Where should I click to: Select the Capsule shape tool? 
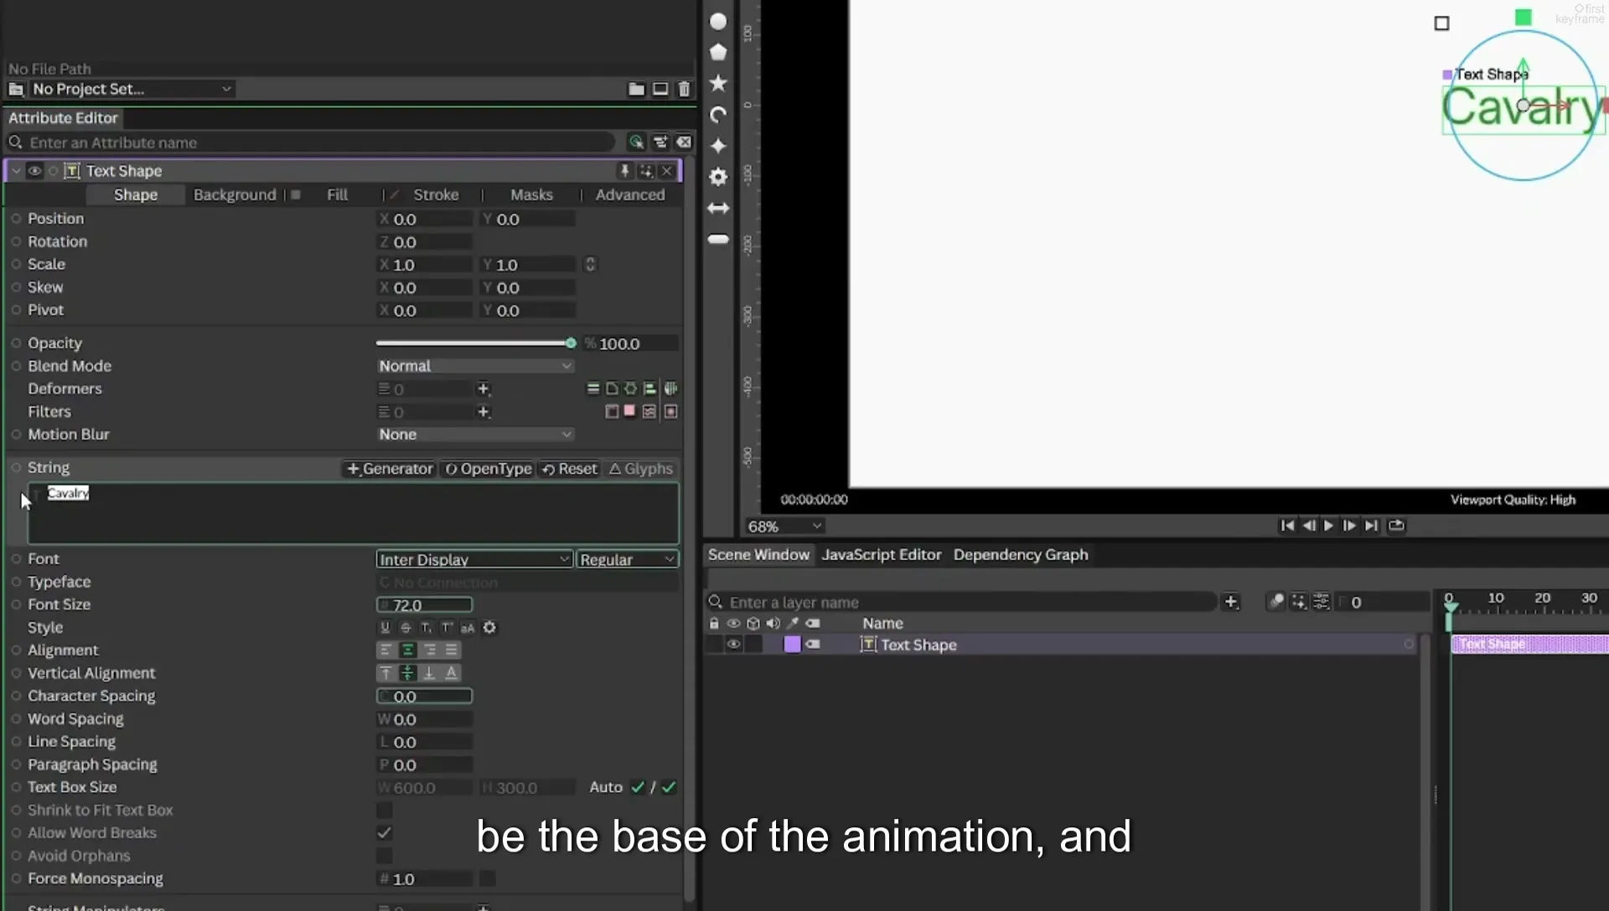[x=718, y=239]
